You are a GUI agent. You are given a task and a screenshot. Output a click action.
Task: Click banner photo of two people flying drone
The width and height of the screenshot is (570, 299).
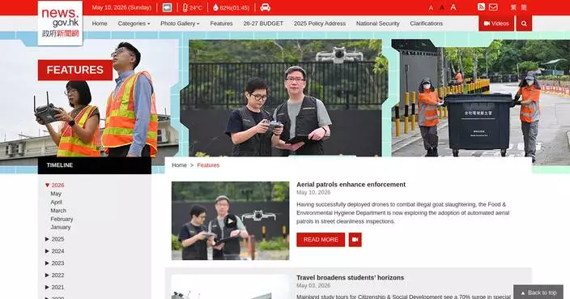[285, 98]
